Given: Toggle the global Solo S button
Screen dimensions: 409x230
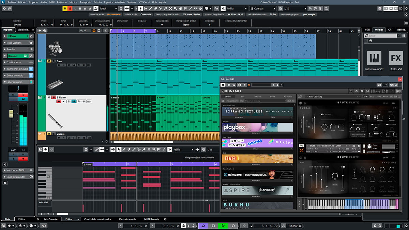Looking at the screenshot, I should coord(70,8).
